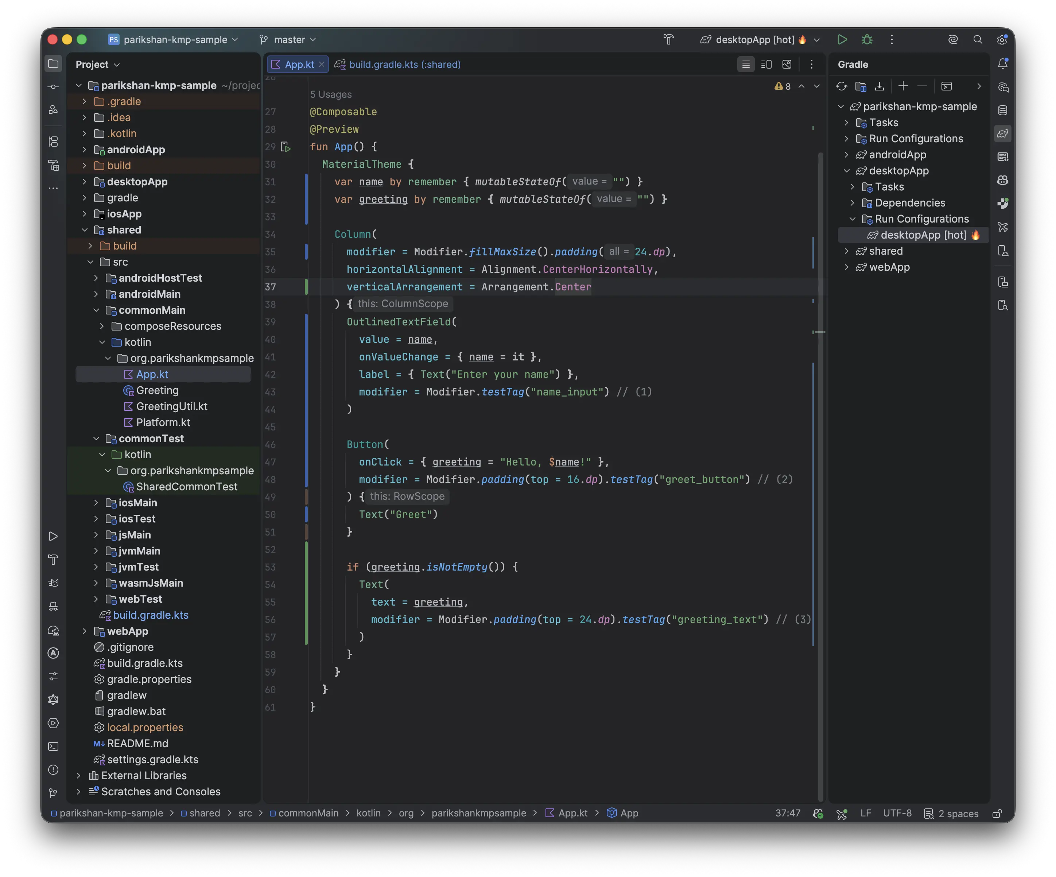Toggle the Gradle elephant tool window icon
Image resolution: width=1056 pixels, height=877 pixels.
tap(1003, 133)
